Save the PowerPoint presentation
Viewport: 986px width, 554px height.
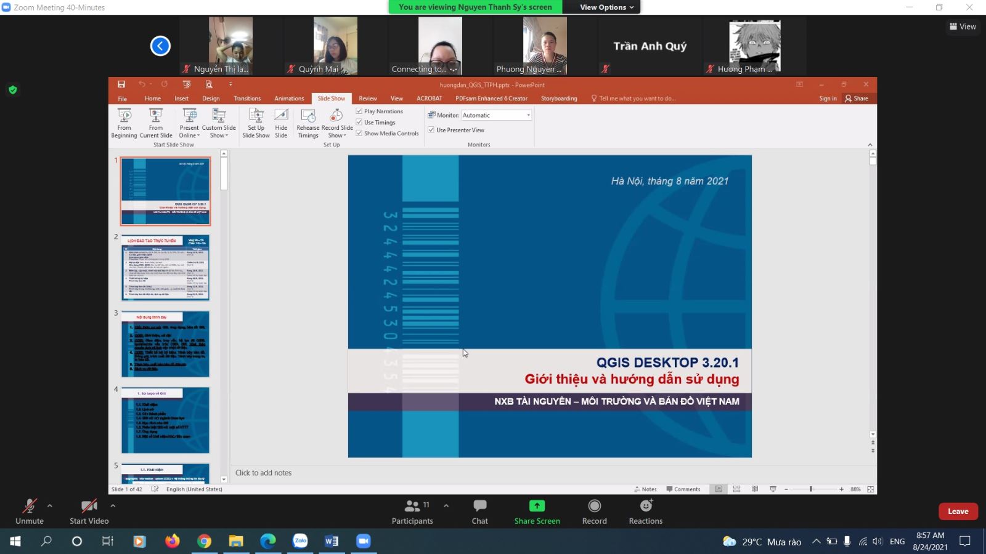click(121, 84)
